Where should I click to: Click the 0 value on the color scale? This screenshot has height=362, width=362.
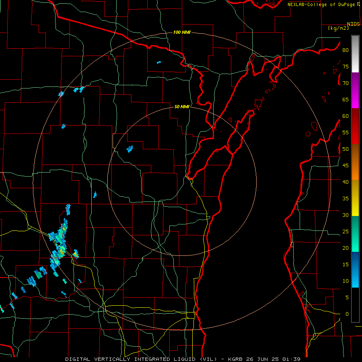pos(347,314)
